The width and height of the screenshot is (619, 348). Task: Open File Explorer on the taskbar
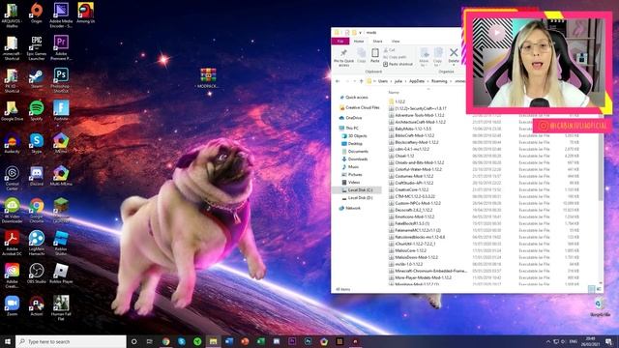click(x=213, y=341)
